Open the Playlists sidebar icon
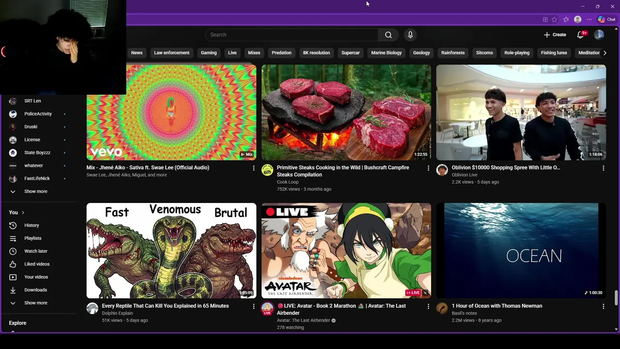Viewport: 620px width, 349px height. (x=13, y=238)
